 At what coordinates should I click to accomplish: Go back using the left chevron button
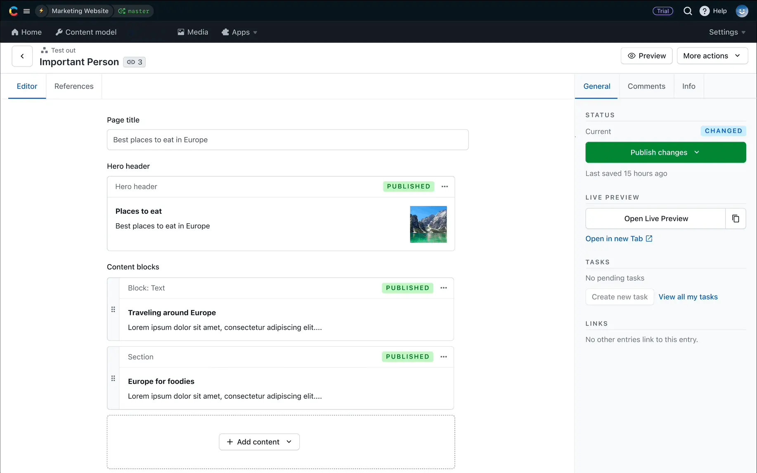pyautogui.click(x=22, y=56)
